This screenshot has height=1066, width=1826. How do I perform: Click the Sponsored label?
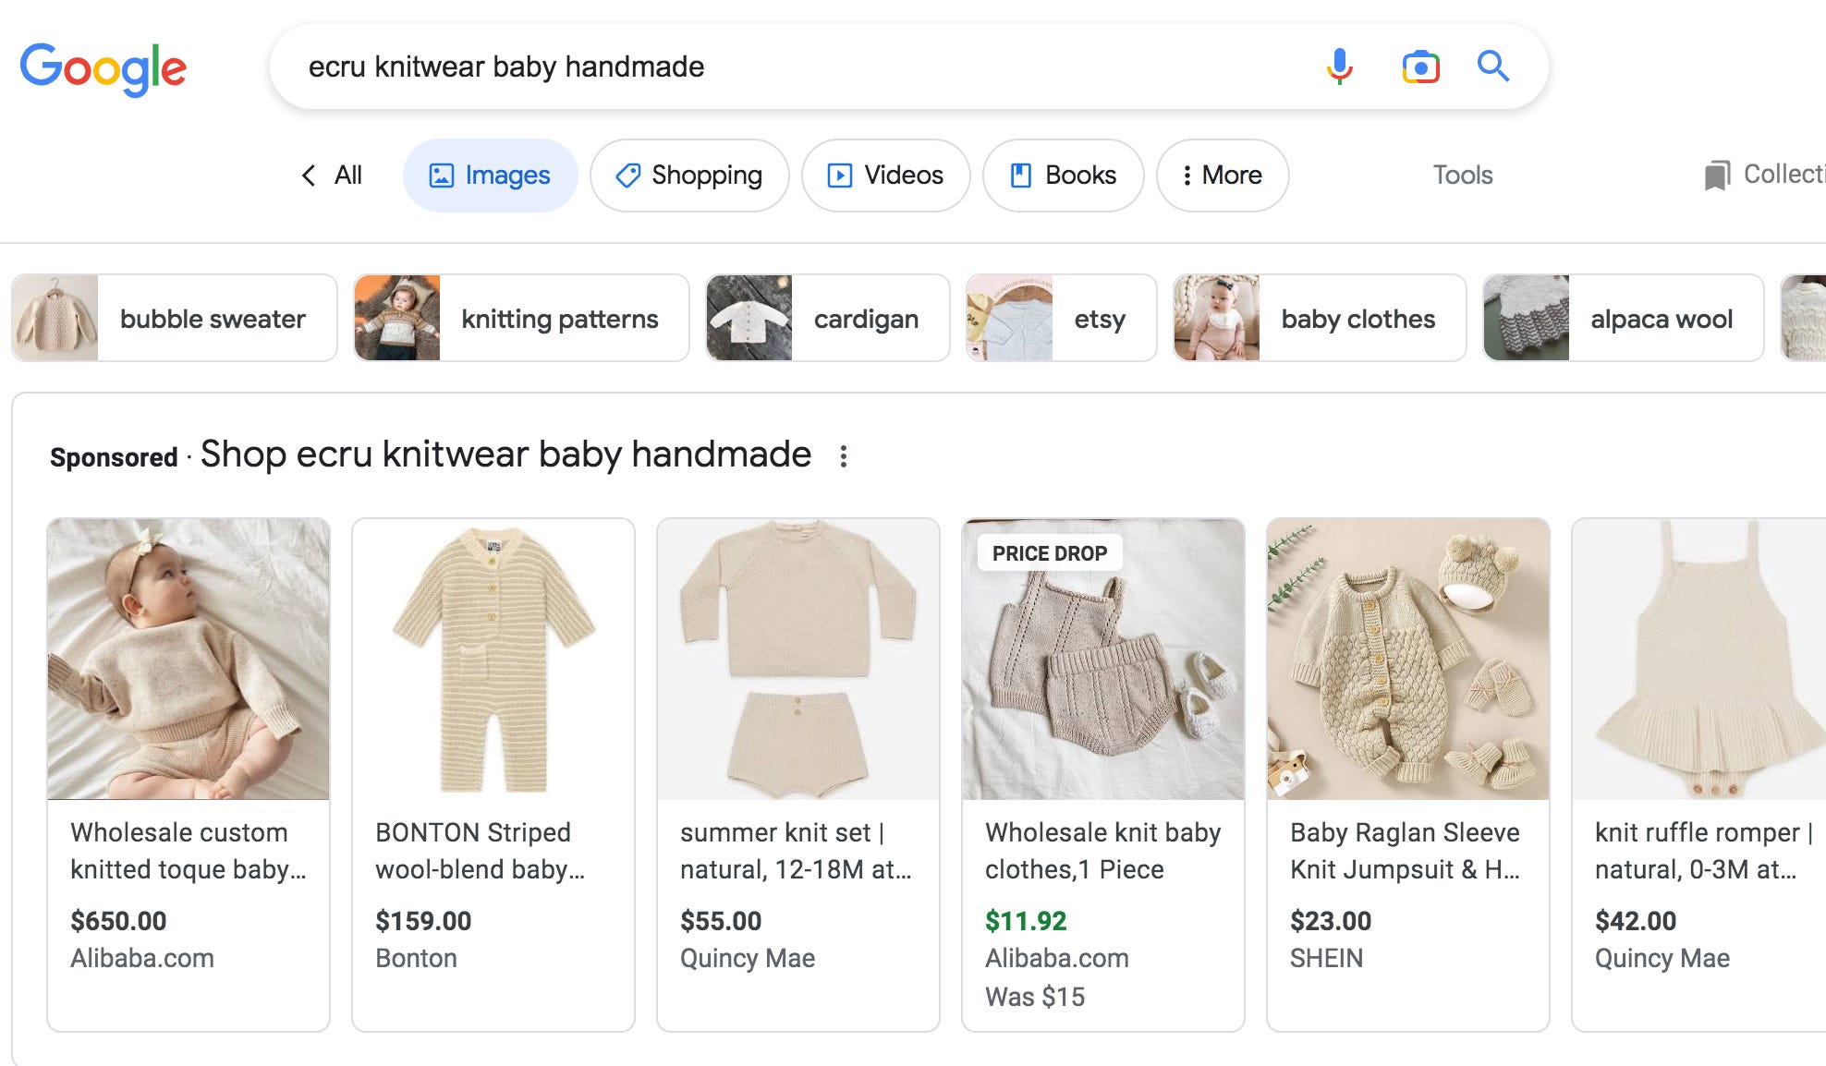tap(114, 457)
